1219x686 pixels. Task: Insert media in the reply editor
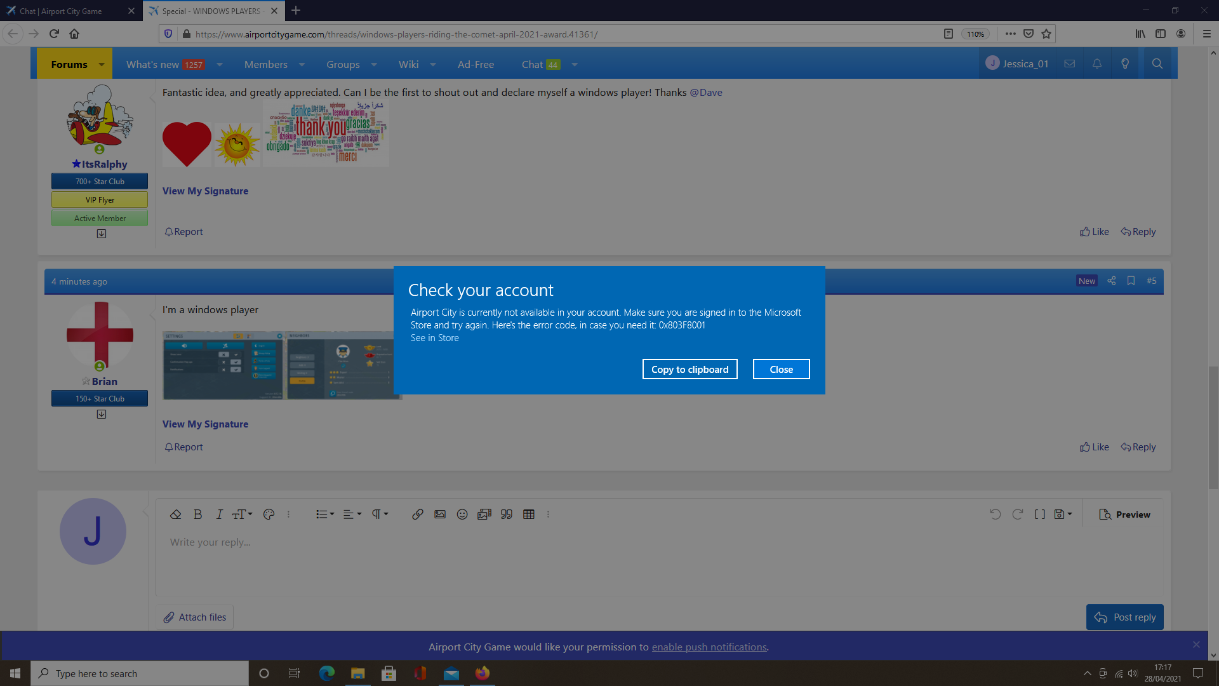point(484,514)
